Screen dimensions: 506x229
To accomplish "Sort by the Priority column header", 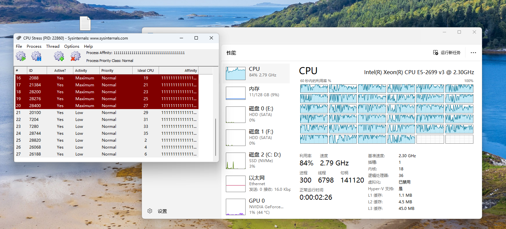I will pyautogui.click(x=116, y=71).
